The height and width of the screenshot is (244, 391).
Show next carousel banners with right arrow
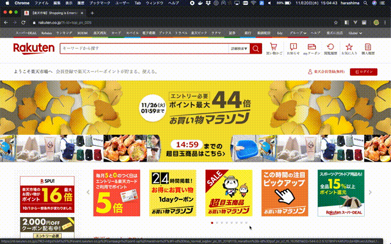tap(370, 192)
